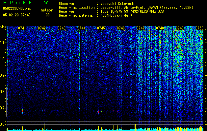
Task: Click the meteor count value 39
Action: [x=48, y=15]
